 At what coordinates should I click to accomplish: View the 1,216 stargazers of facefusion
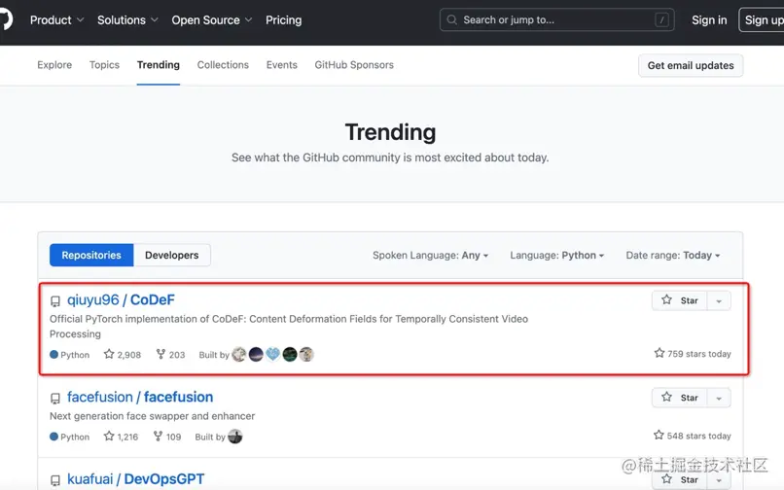[121, 437]
